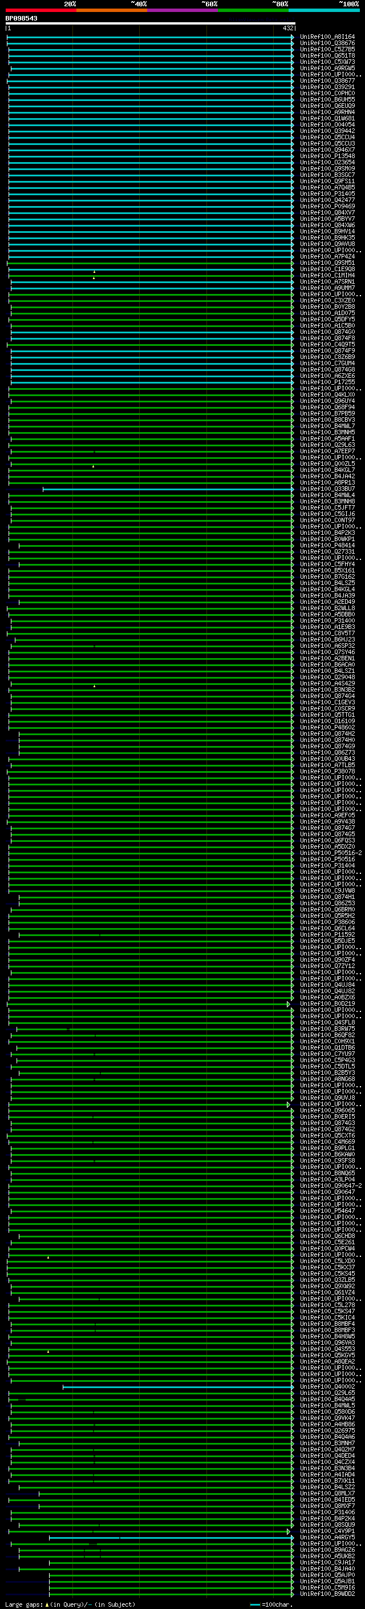Select hit label UniRef100_C4V9P1
Viewport: 365px width, 1609px height.
[x=327, y=1531]
